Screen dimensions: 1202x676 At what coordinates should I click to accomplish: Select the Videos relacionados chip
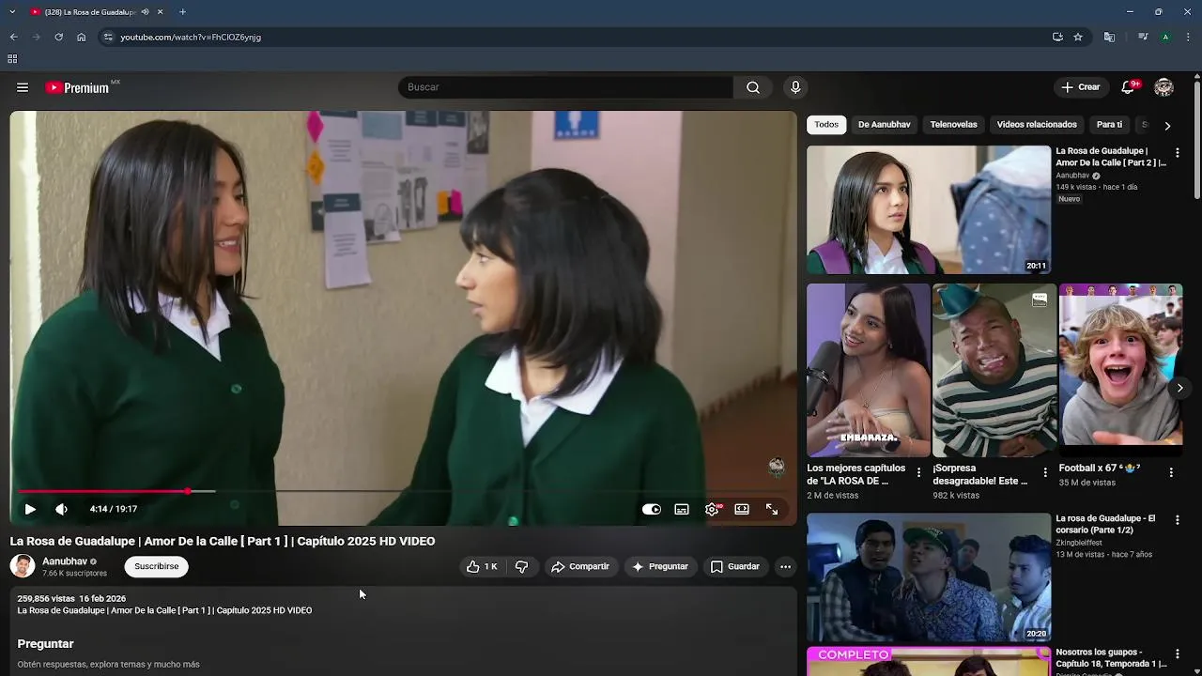pyautogui.click(x=1037, y=124)
